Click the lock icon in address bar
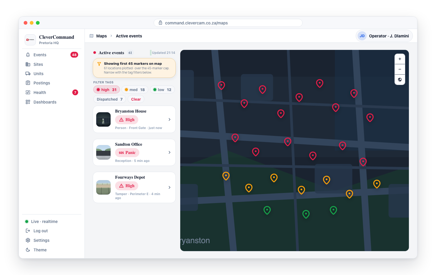The height and width of the screenshot is (275, 436). pos(160,23)
